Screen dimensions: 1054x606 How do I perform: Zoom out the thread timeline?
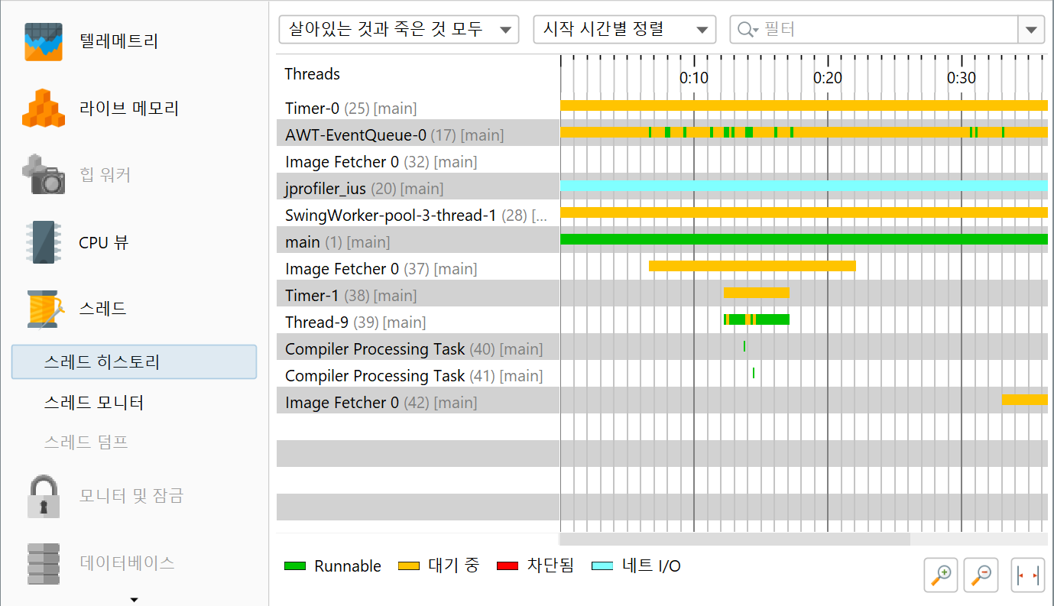[982, 575]
